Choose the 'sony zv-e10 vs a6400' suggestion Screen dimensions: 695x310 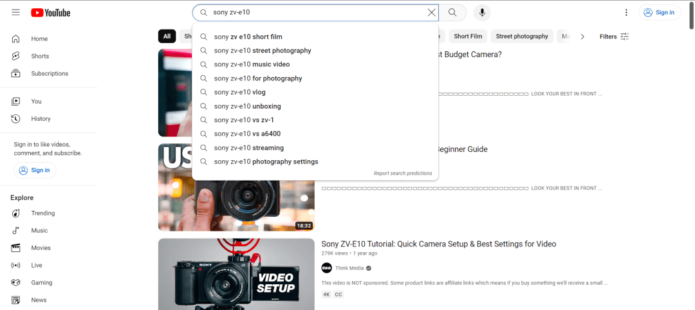pyautogui.click(x=247, y=134)
